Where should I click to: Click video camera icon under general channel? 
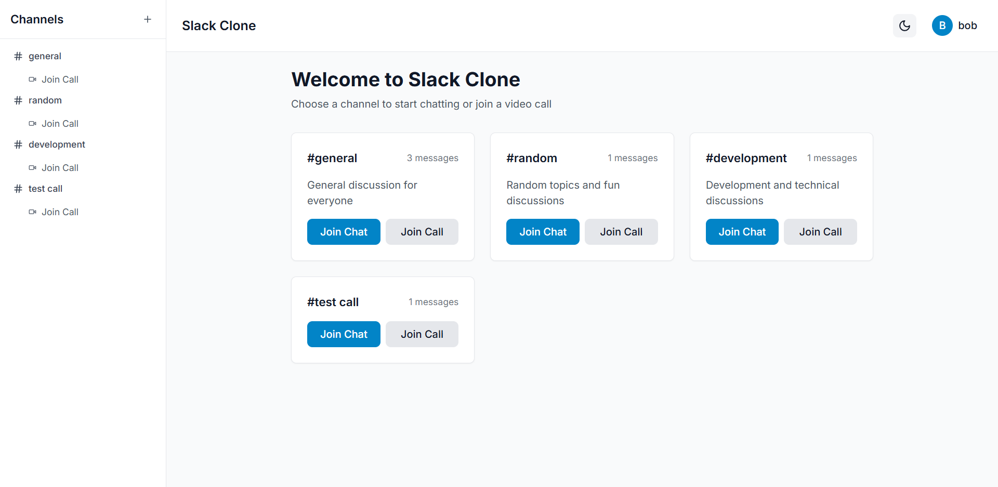click(32, 80)
